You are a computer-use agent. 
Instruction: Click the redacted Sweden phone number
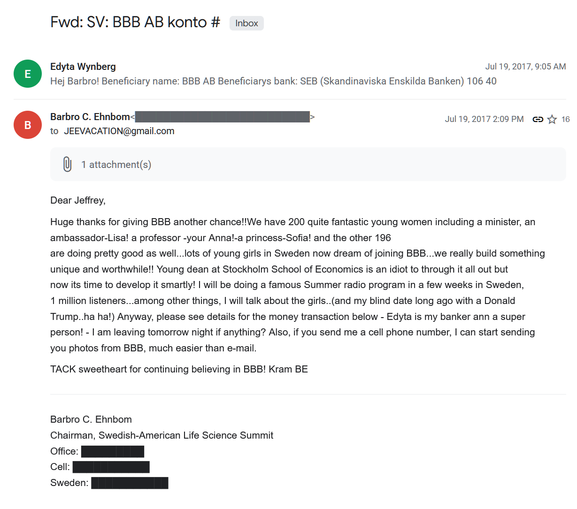[130, 483]
